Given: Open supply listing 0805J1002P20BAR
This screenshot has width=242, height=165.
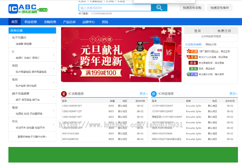Looking at the screenshot, I should click(162, 134).
